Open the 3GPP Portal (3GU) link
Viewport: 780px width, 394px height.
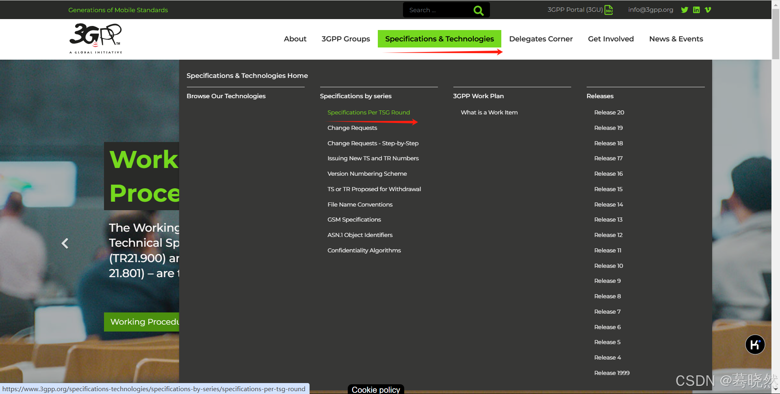[575, 10]
